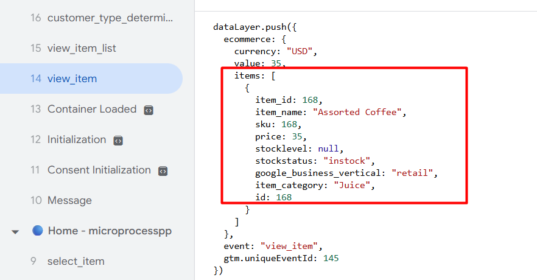This screenshot has height=280, width=537.
Task: Click the code icon beside Container Loaded
Action: (x=148, y=110)
